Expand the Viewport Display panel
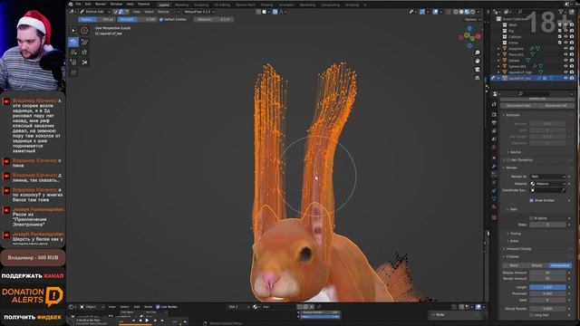 click(x=520, y=249)
